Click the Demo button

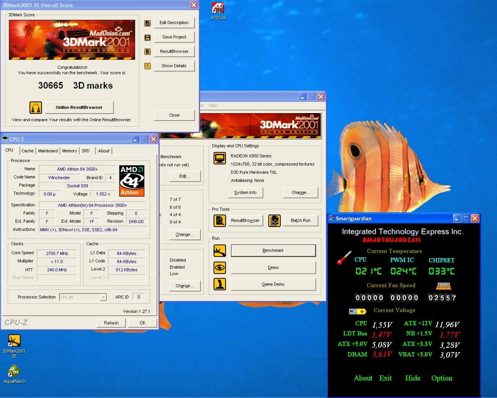273,267
